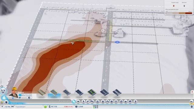Screen dimensions: 194x109
Task: Select the medium density street type
Action: pyautogui.click(x=67, y=93)
